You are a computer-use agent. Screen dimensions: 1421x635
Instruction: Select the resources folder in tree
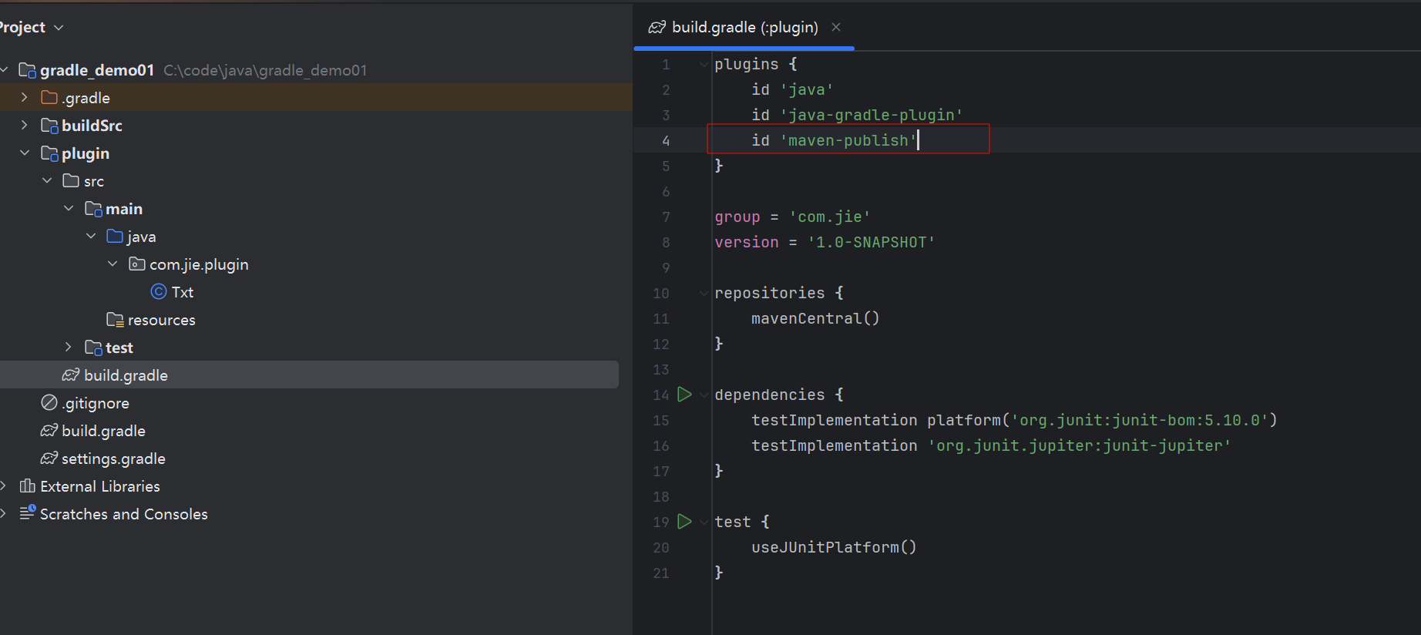tap(162, 320)
